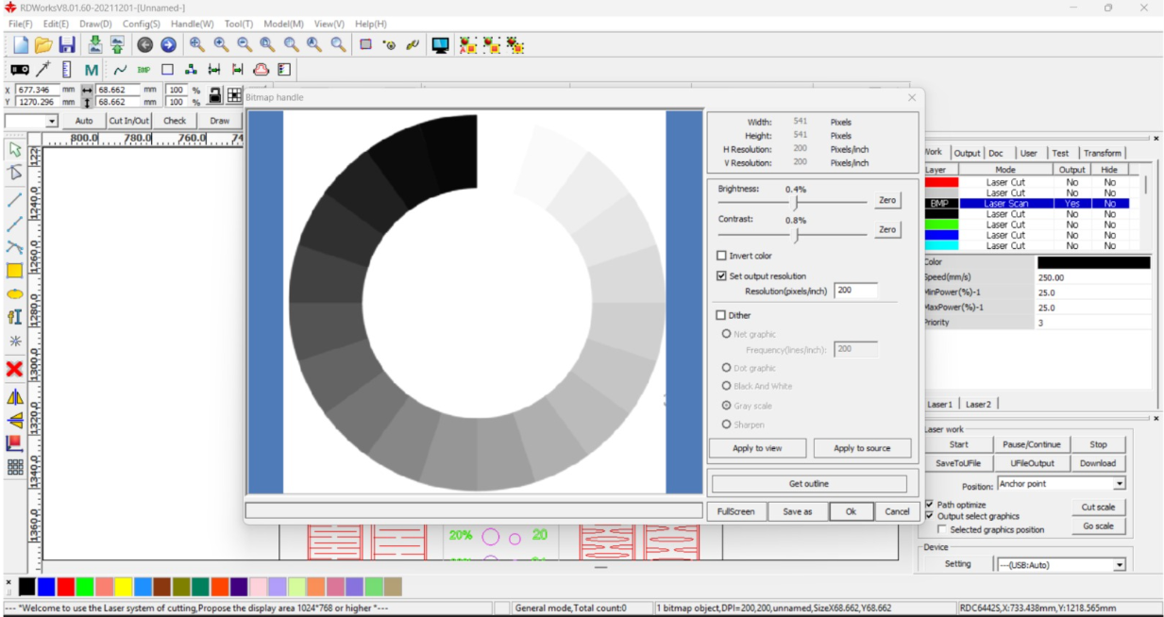Switch to the Output tab
1164x617 pixels.
967,152
